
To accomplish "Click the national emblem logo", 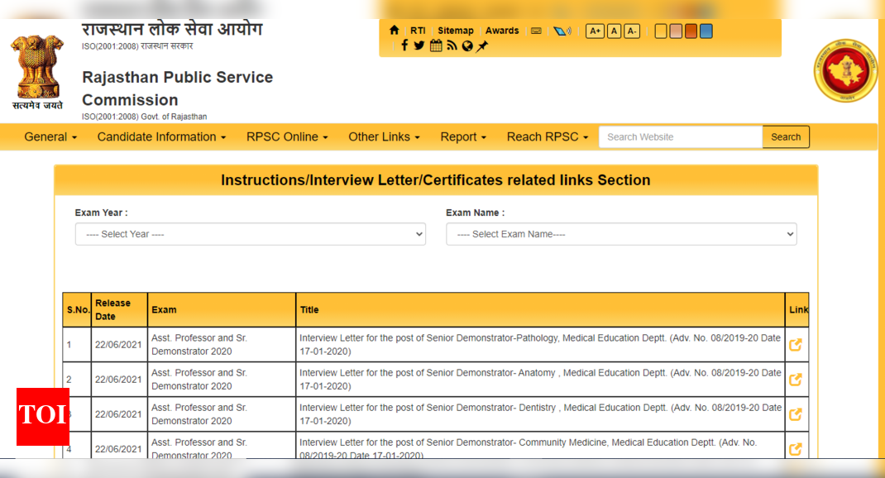I will pyautogui.click(x=37, y=72).
